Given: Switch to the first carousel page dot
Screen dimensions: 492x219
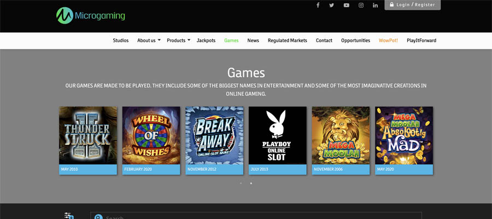Looking at the screenshot, I should pos(241,183).
